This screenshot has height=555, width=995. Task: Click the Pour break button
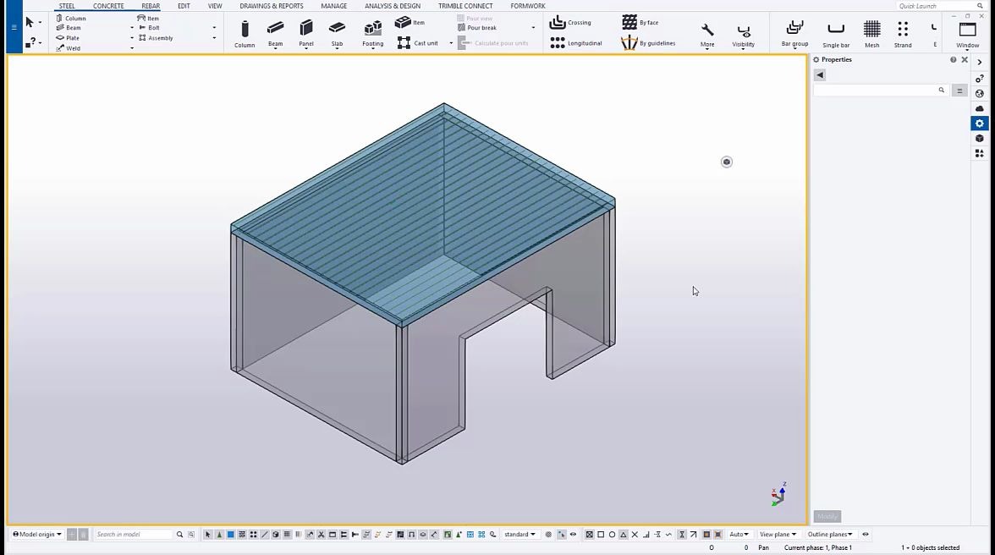pyautogui.click(x=477, y=28)
